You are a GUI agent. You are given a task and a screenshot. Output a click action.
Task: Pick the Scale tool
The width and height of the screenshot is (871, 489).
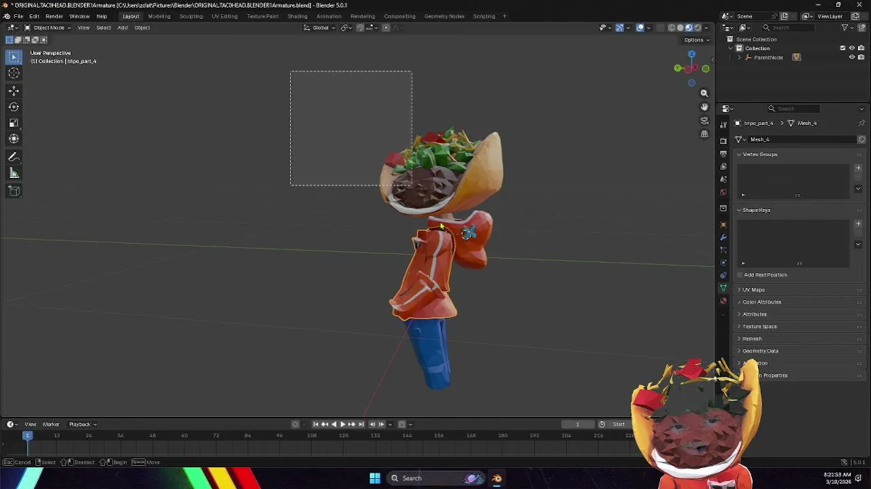[x=14, y=123]
